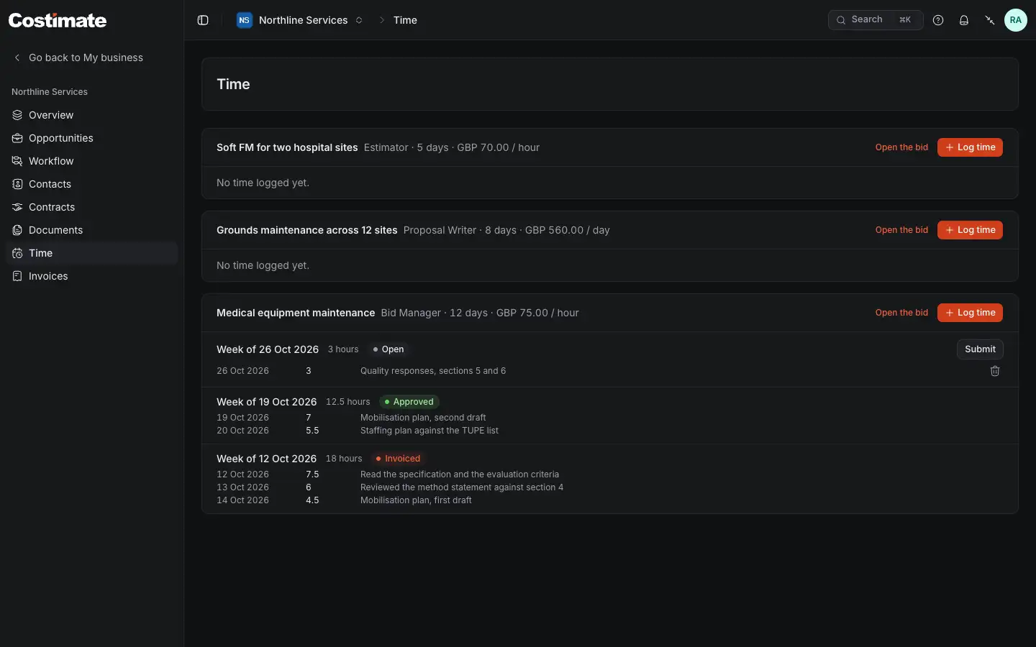Click 'Mobilisation plan, second draft' entry
Viewport: 1036px width, 647px height.
point(423,418)
